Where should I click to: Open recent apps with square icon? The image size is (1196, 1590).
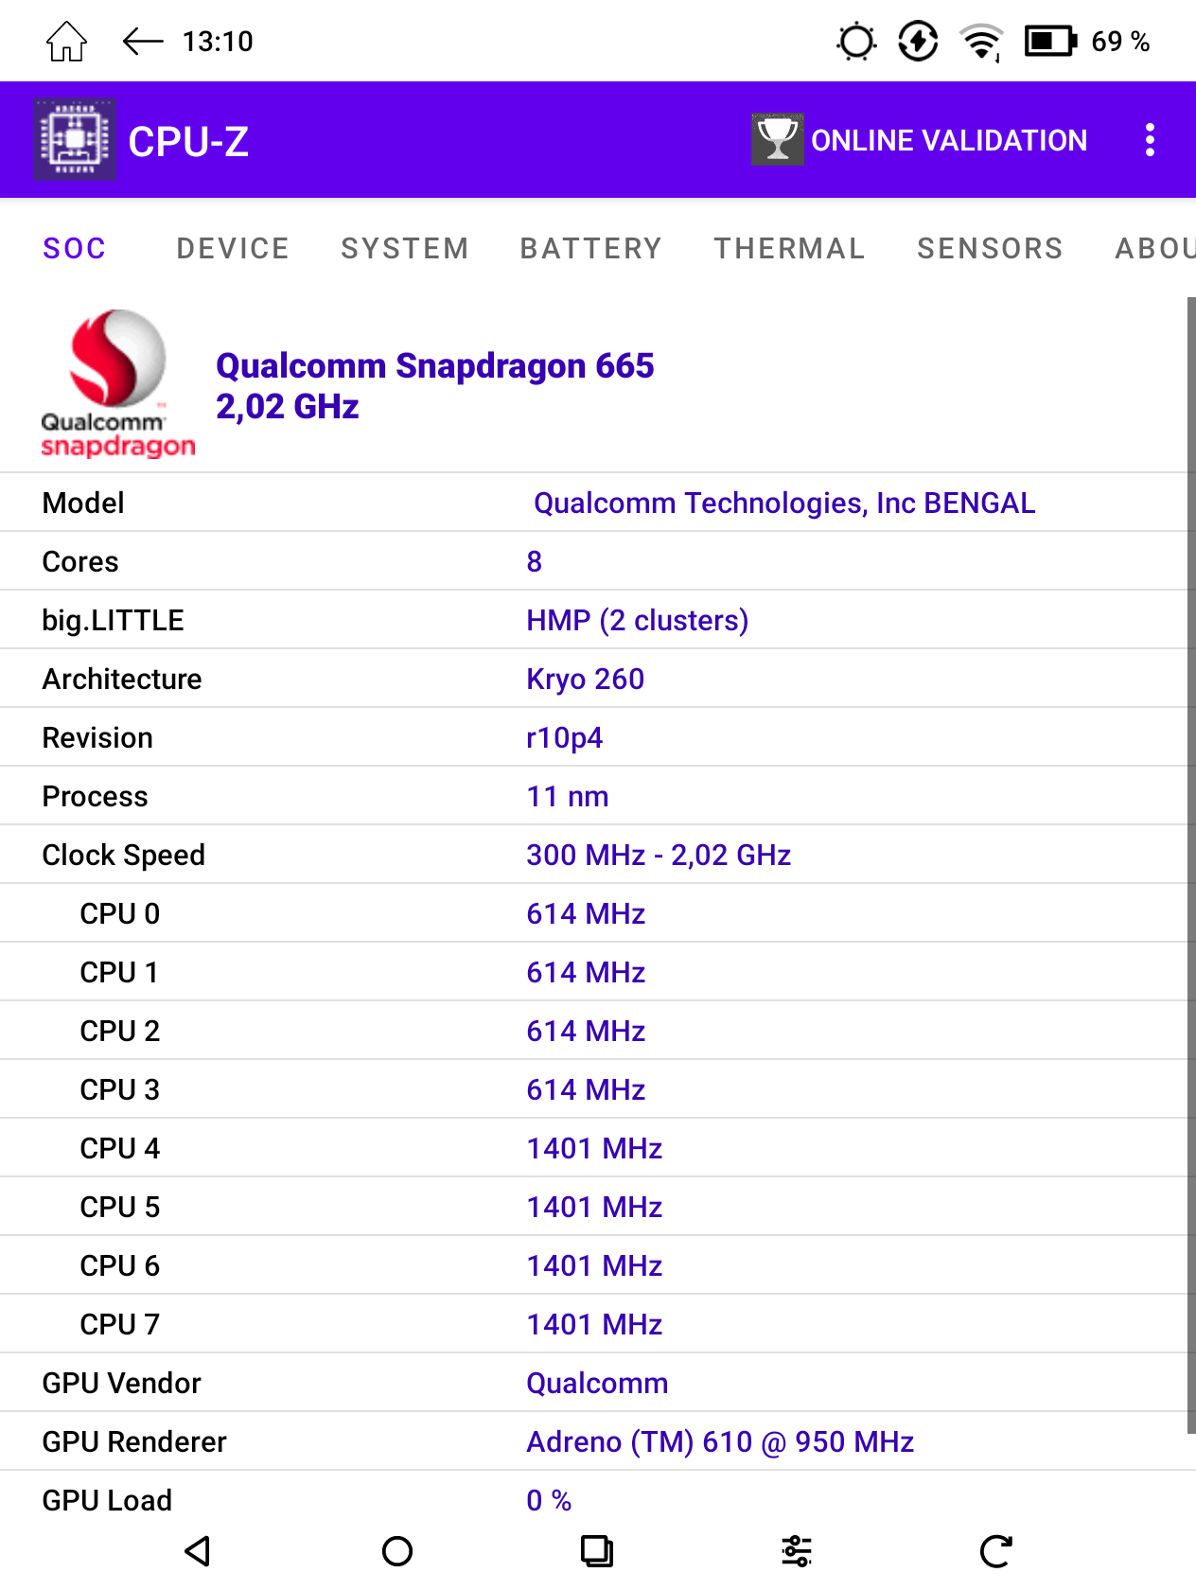point(597,1551)
